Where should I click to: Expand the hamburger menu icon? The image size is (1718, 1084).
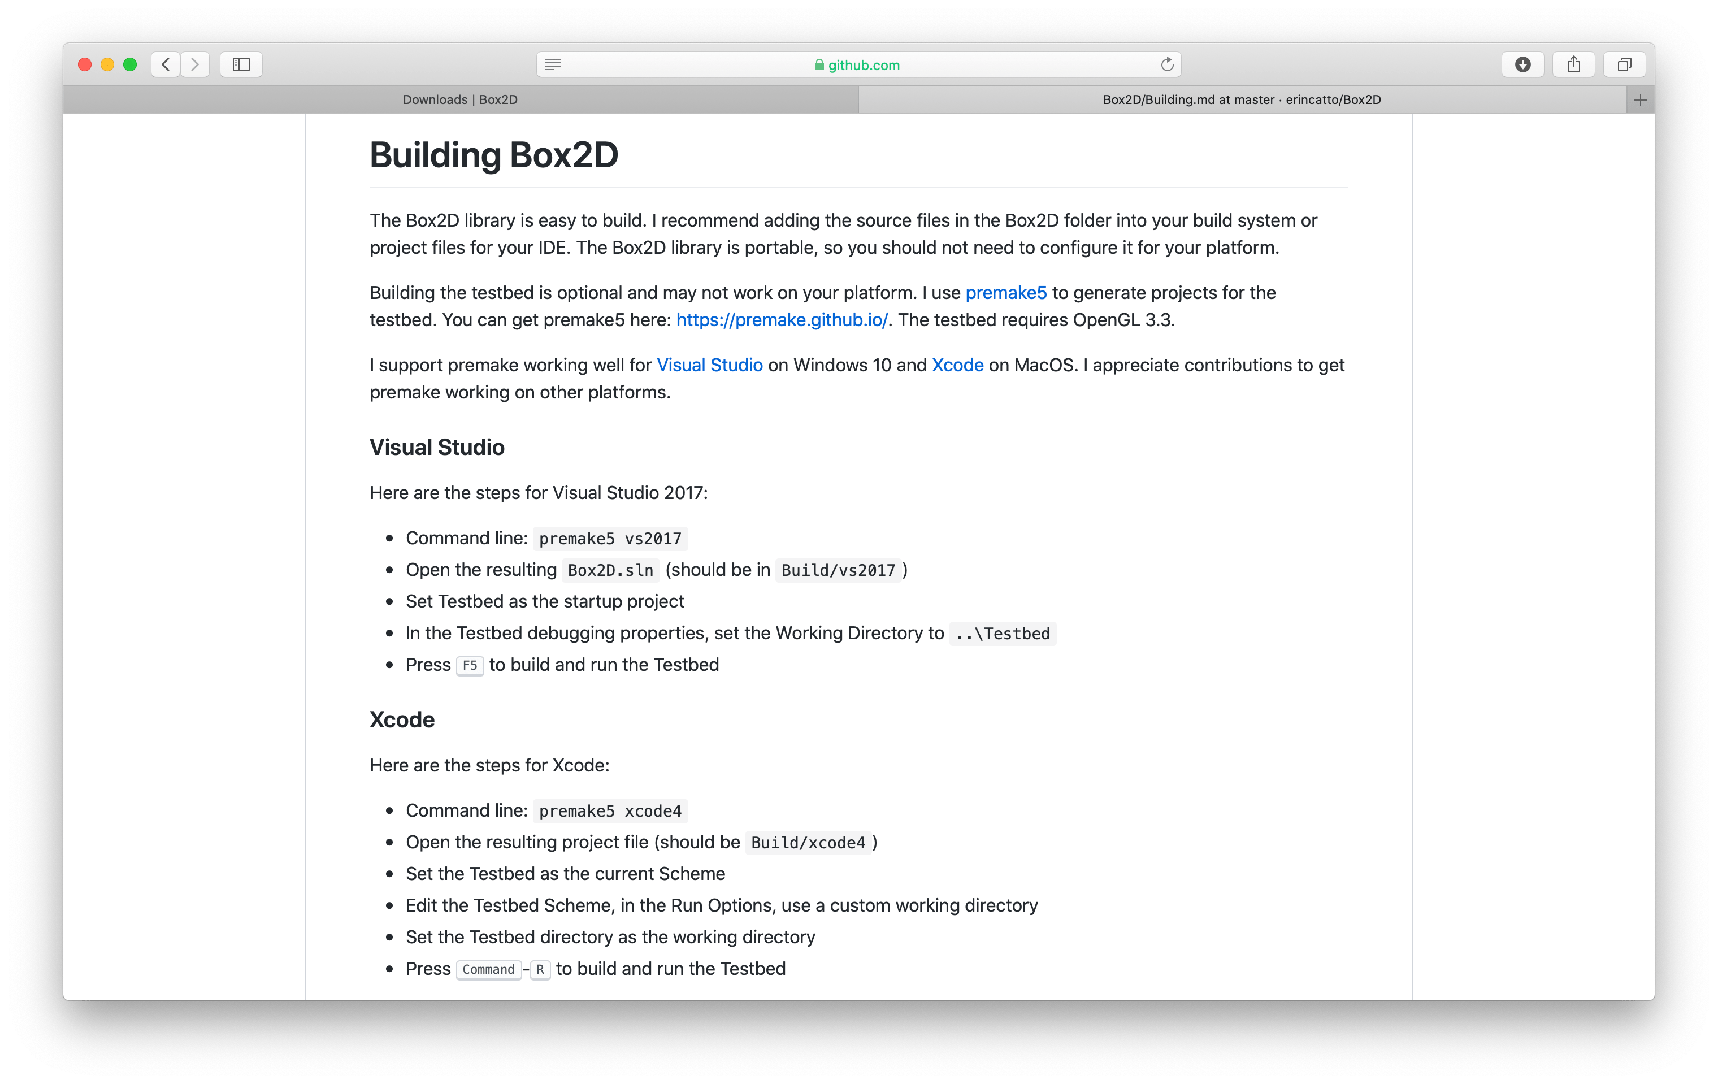point(552,64)
